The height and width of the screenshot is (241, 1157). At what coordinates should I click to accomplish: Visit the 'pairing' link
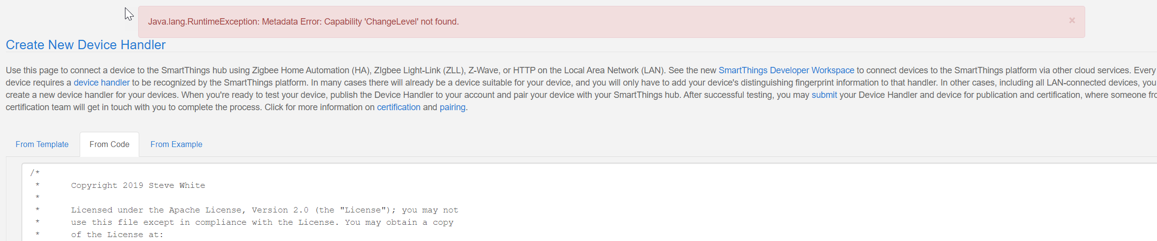coord(452,107)
